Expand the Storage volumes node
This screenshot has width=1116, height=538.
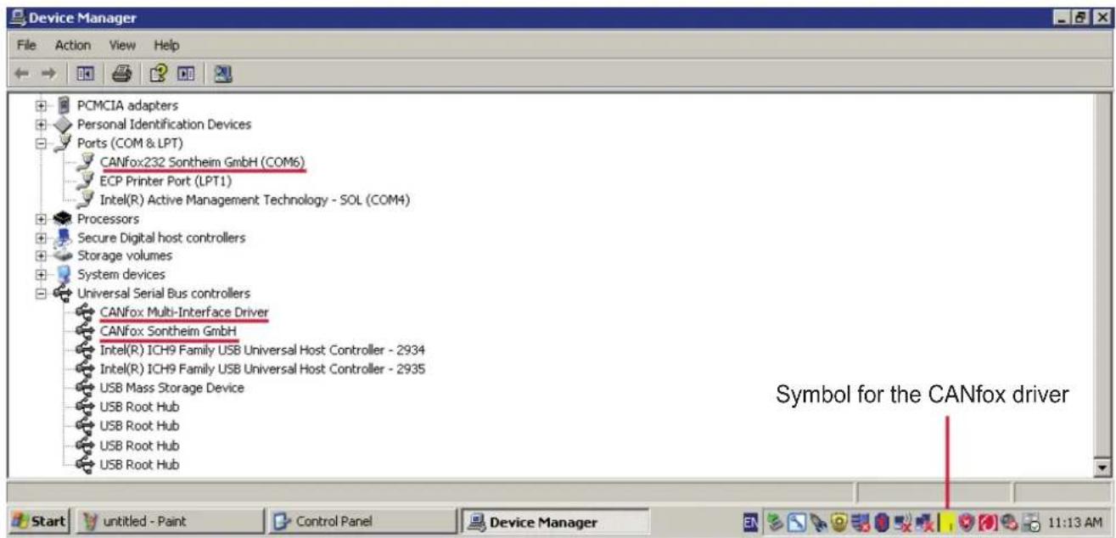tap(40, 255)
